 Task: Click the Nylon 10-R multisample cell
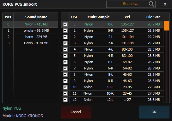[99, 93]
